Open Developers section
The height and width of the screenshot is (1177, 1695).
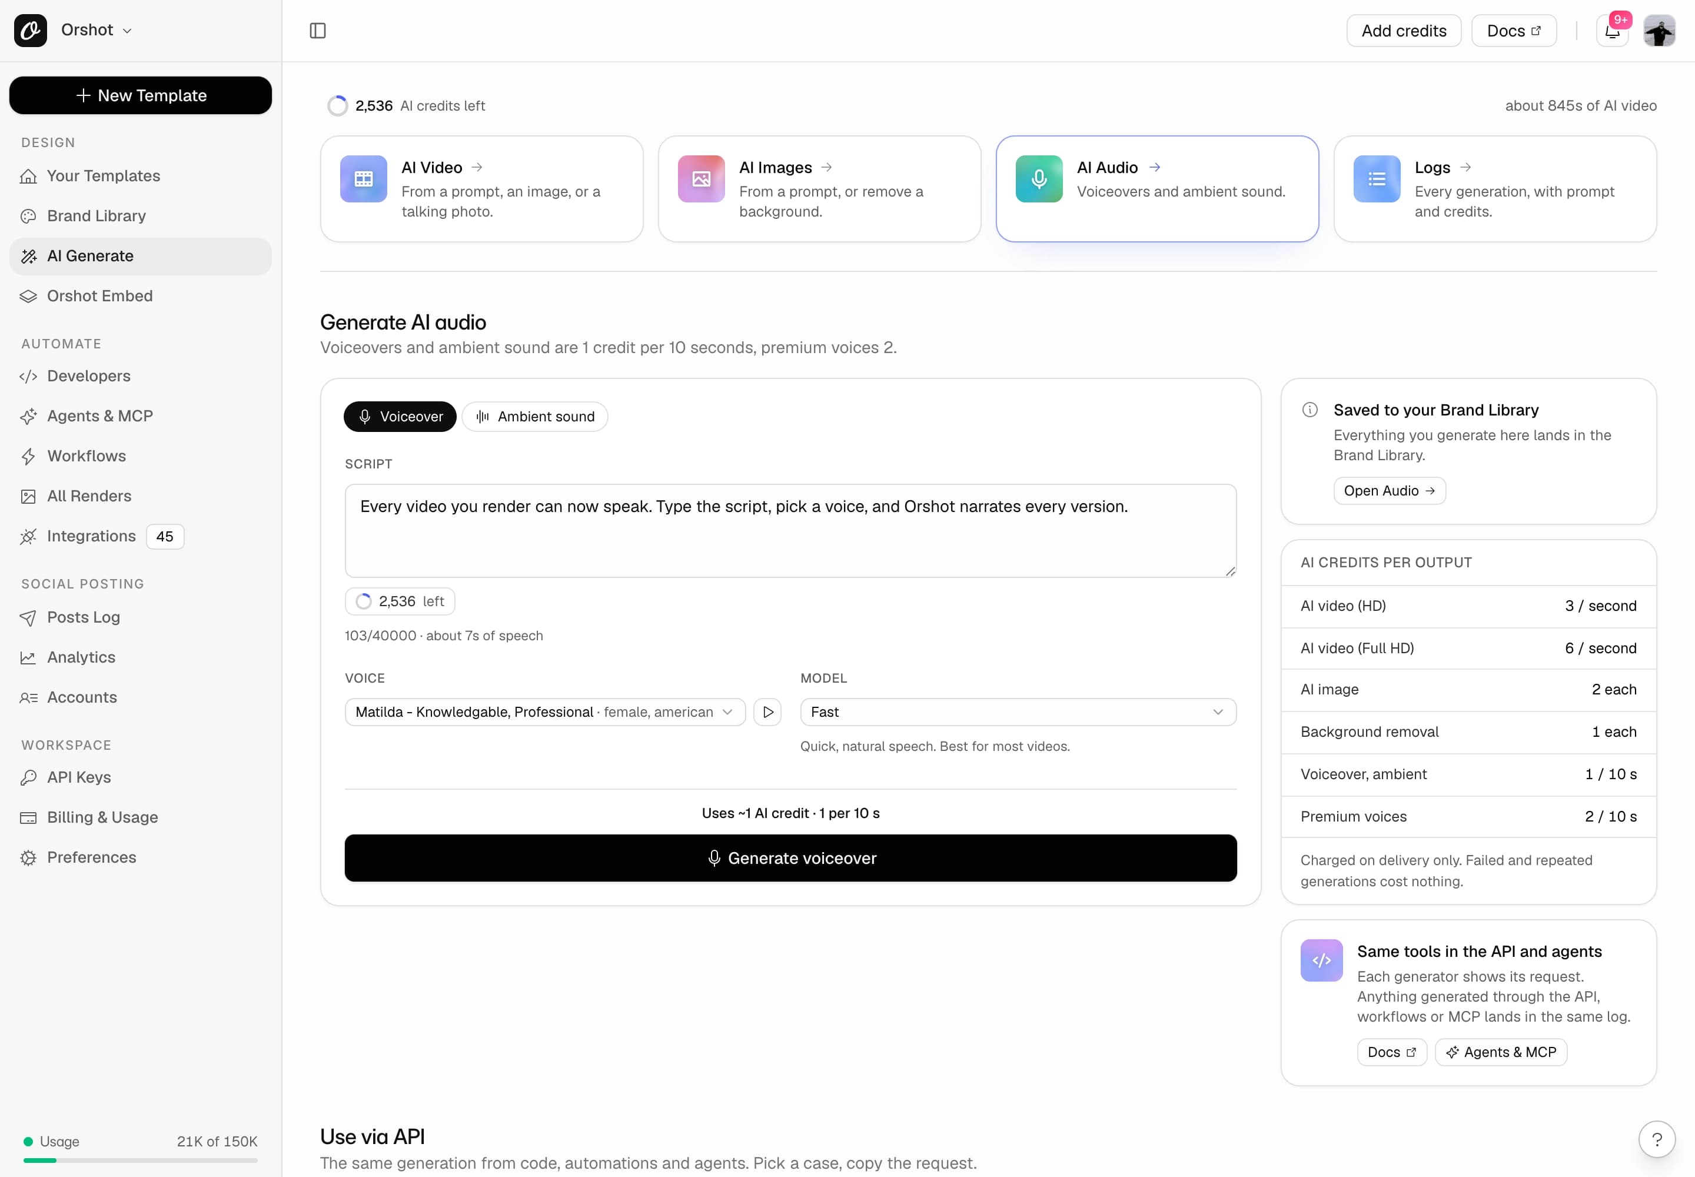coord(140,376)
